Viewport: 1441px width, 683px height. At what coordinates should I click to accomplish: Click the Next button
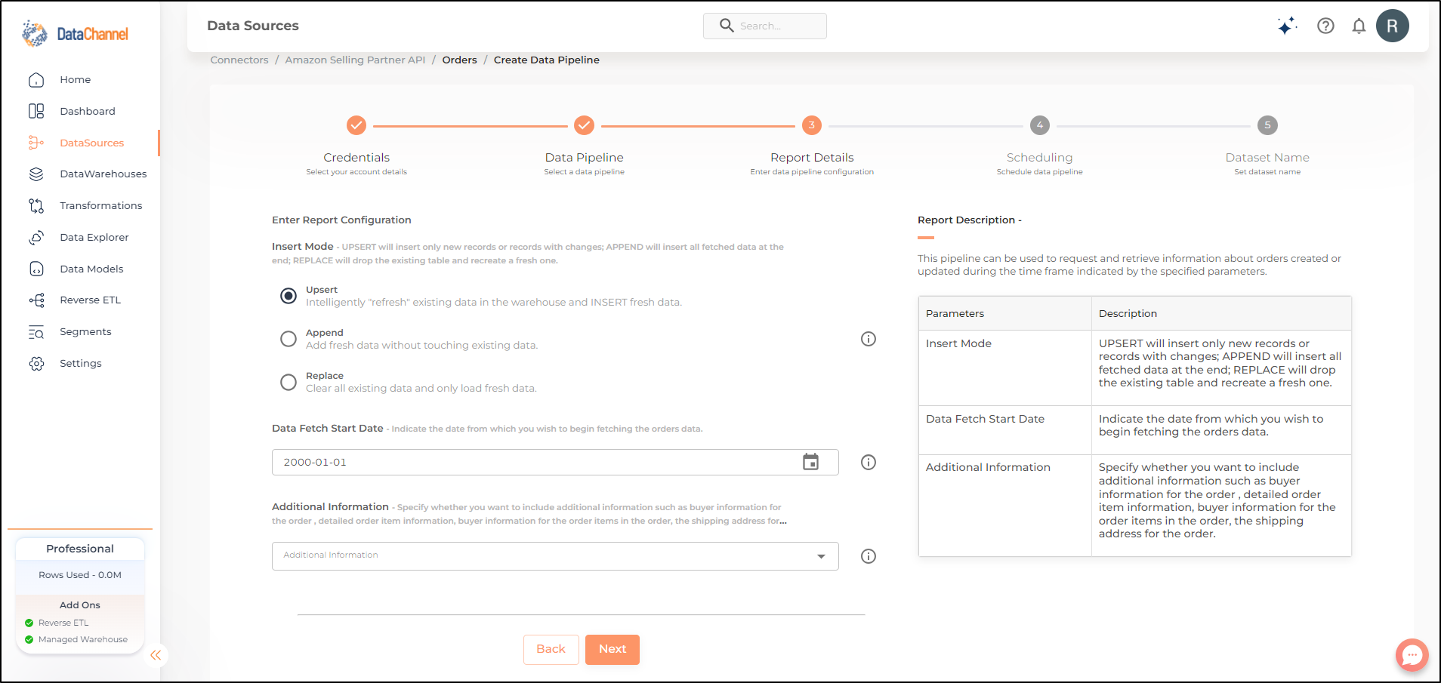coord(613,649)
